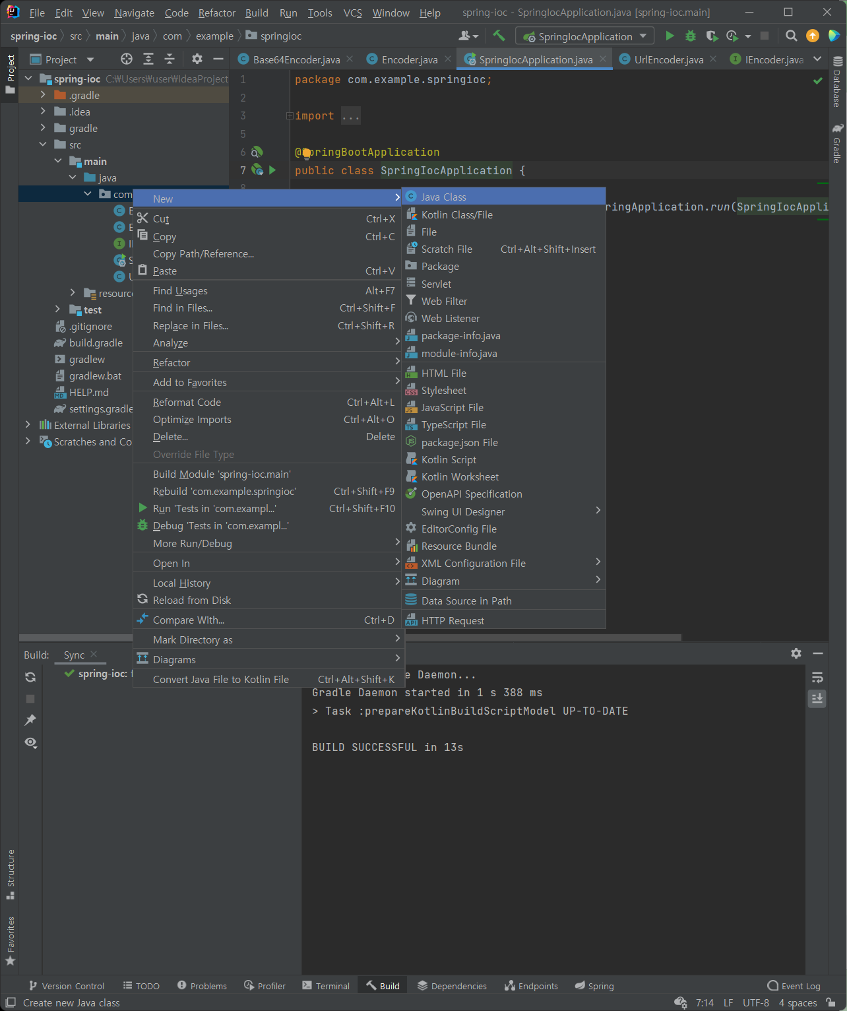Start debugging with the bug icon
This screenshot has height=1011, width=847.
click(x=691, y=36)
